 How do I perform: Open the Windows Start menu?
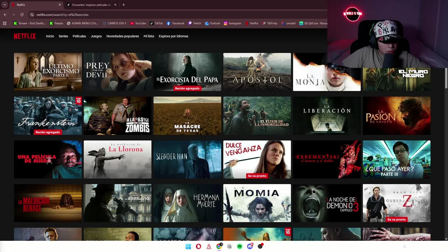(188, 246)
